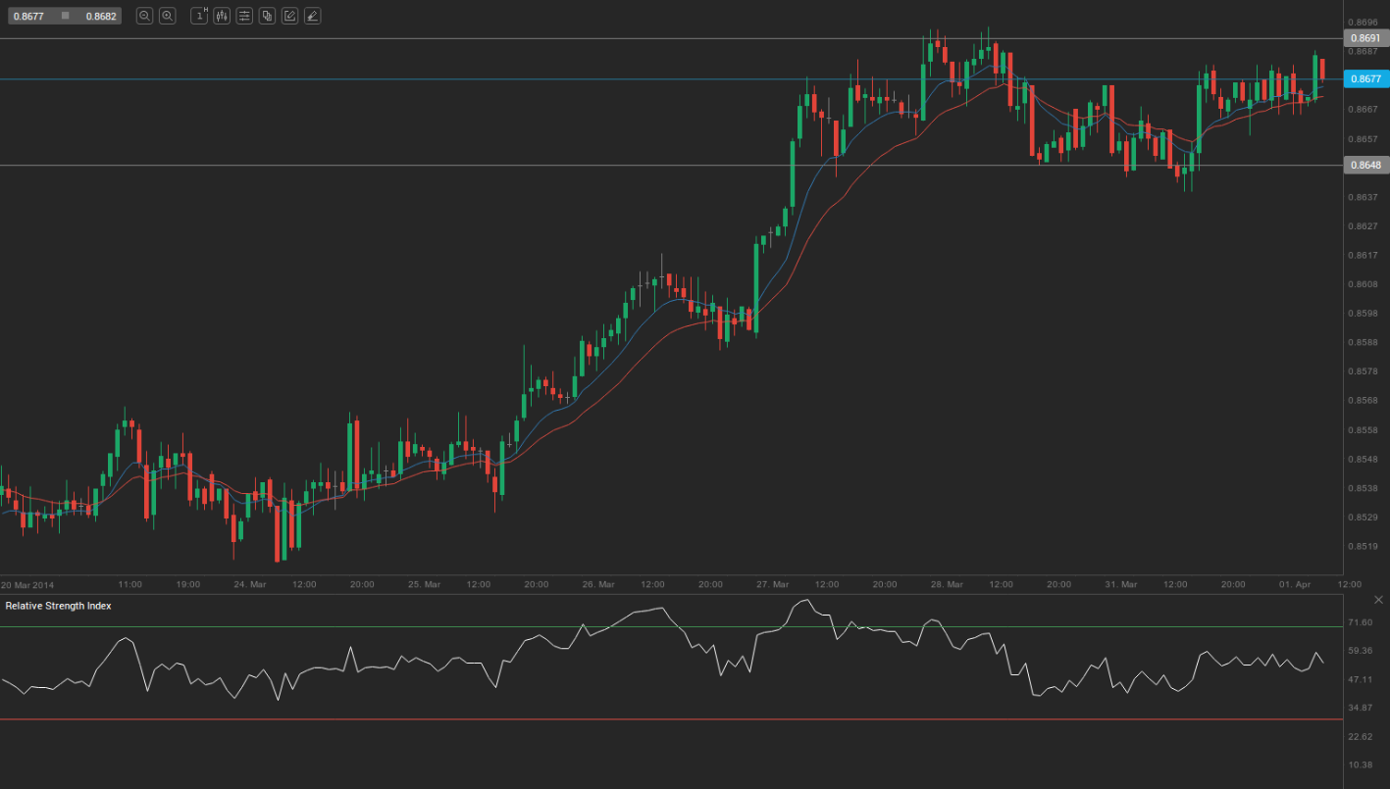Select the eraser tool icon
The image size is (1390, 789).
click(x=312, y=16)
